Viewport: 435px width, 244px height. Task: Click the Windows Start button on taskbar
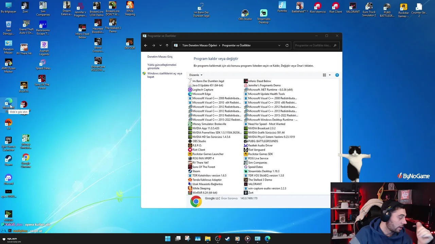[x=168, y=239]
